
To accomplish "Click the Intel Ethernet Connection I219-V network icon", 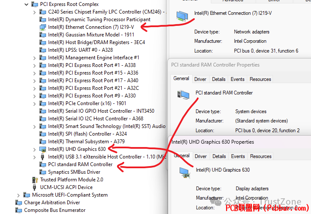I will 43,27.
